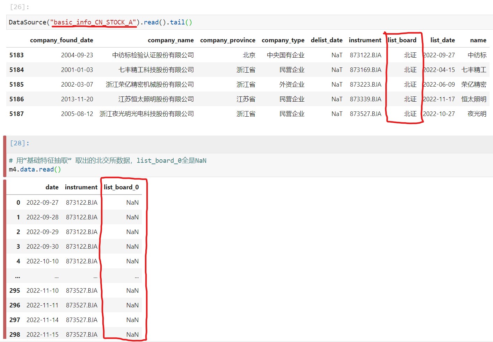Screen dimensions: 493x342
Task: Click the date 2005-08-12
Action: click(77, 114)
